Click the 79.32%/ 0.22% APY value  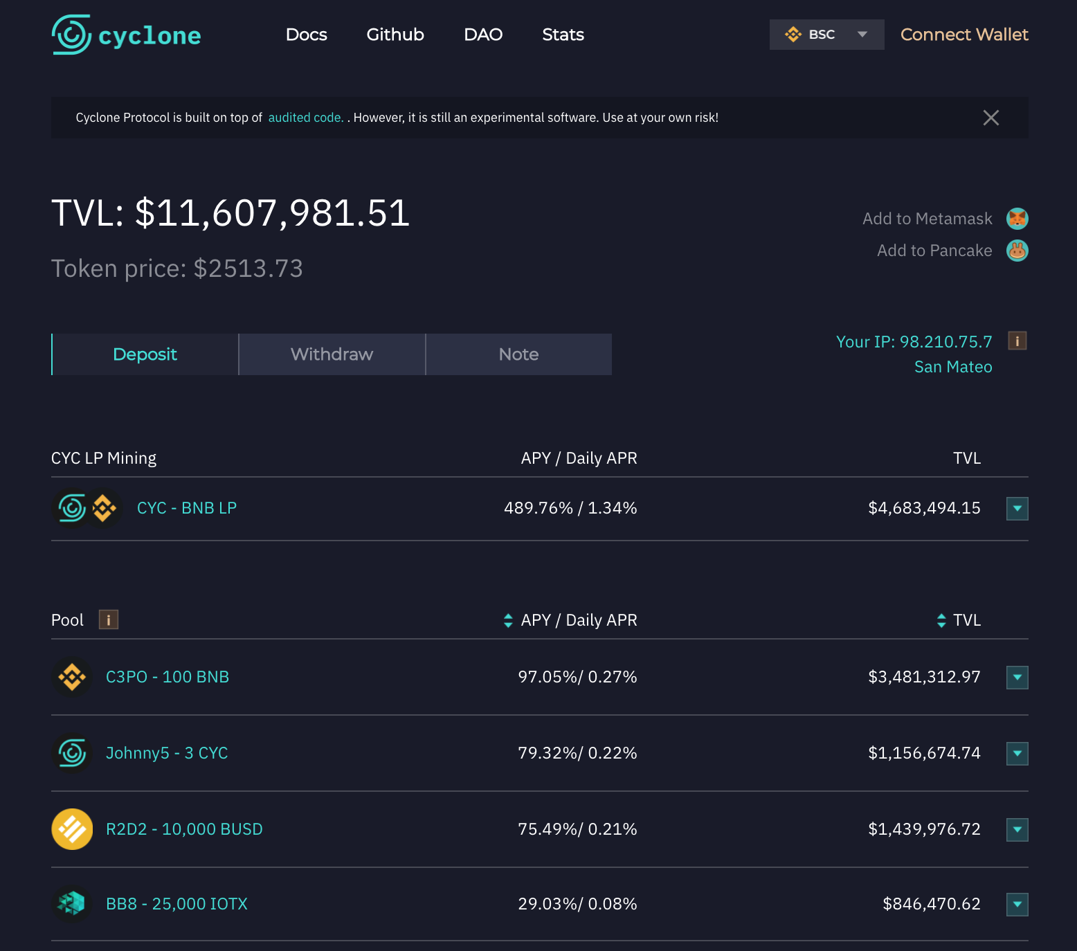(577, 753)
